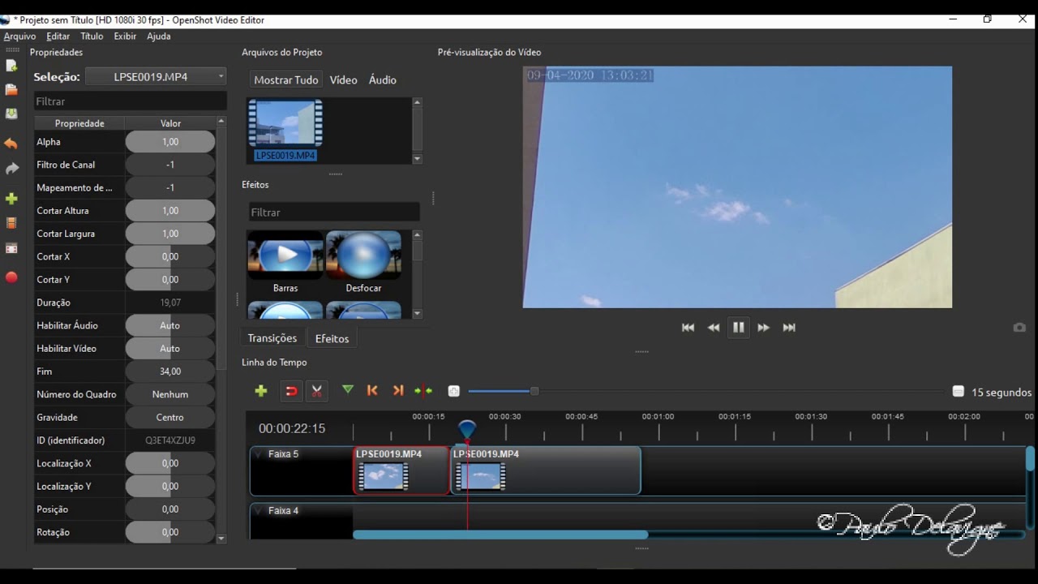This screenshot has width=1038, height=584.
Task: Add a track with the green timeline plus
Action: coord(261,391)
